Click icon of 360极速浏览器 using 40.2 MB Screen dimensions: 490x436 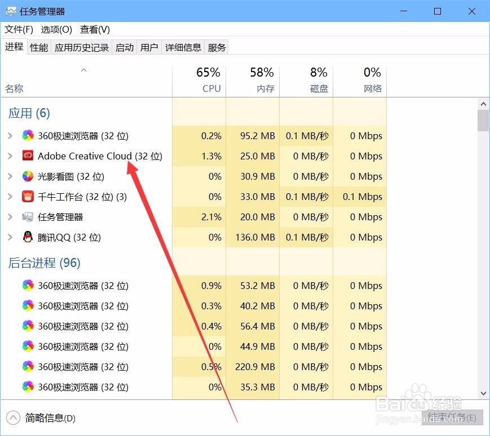click(x=28, y=305)
